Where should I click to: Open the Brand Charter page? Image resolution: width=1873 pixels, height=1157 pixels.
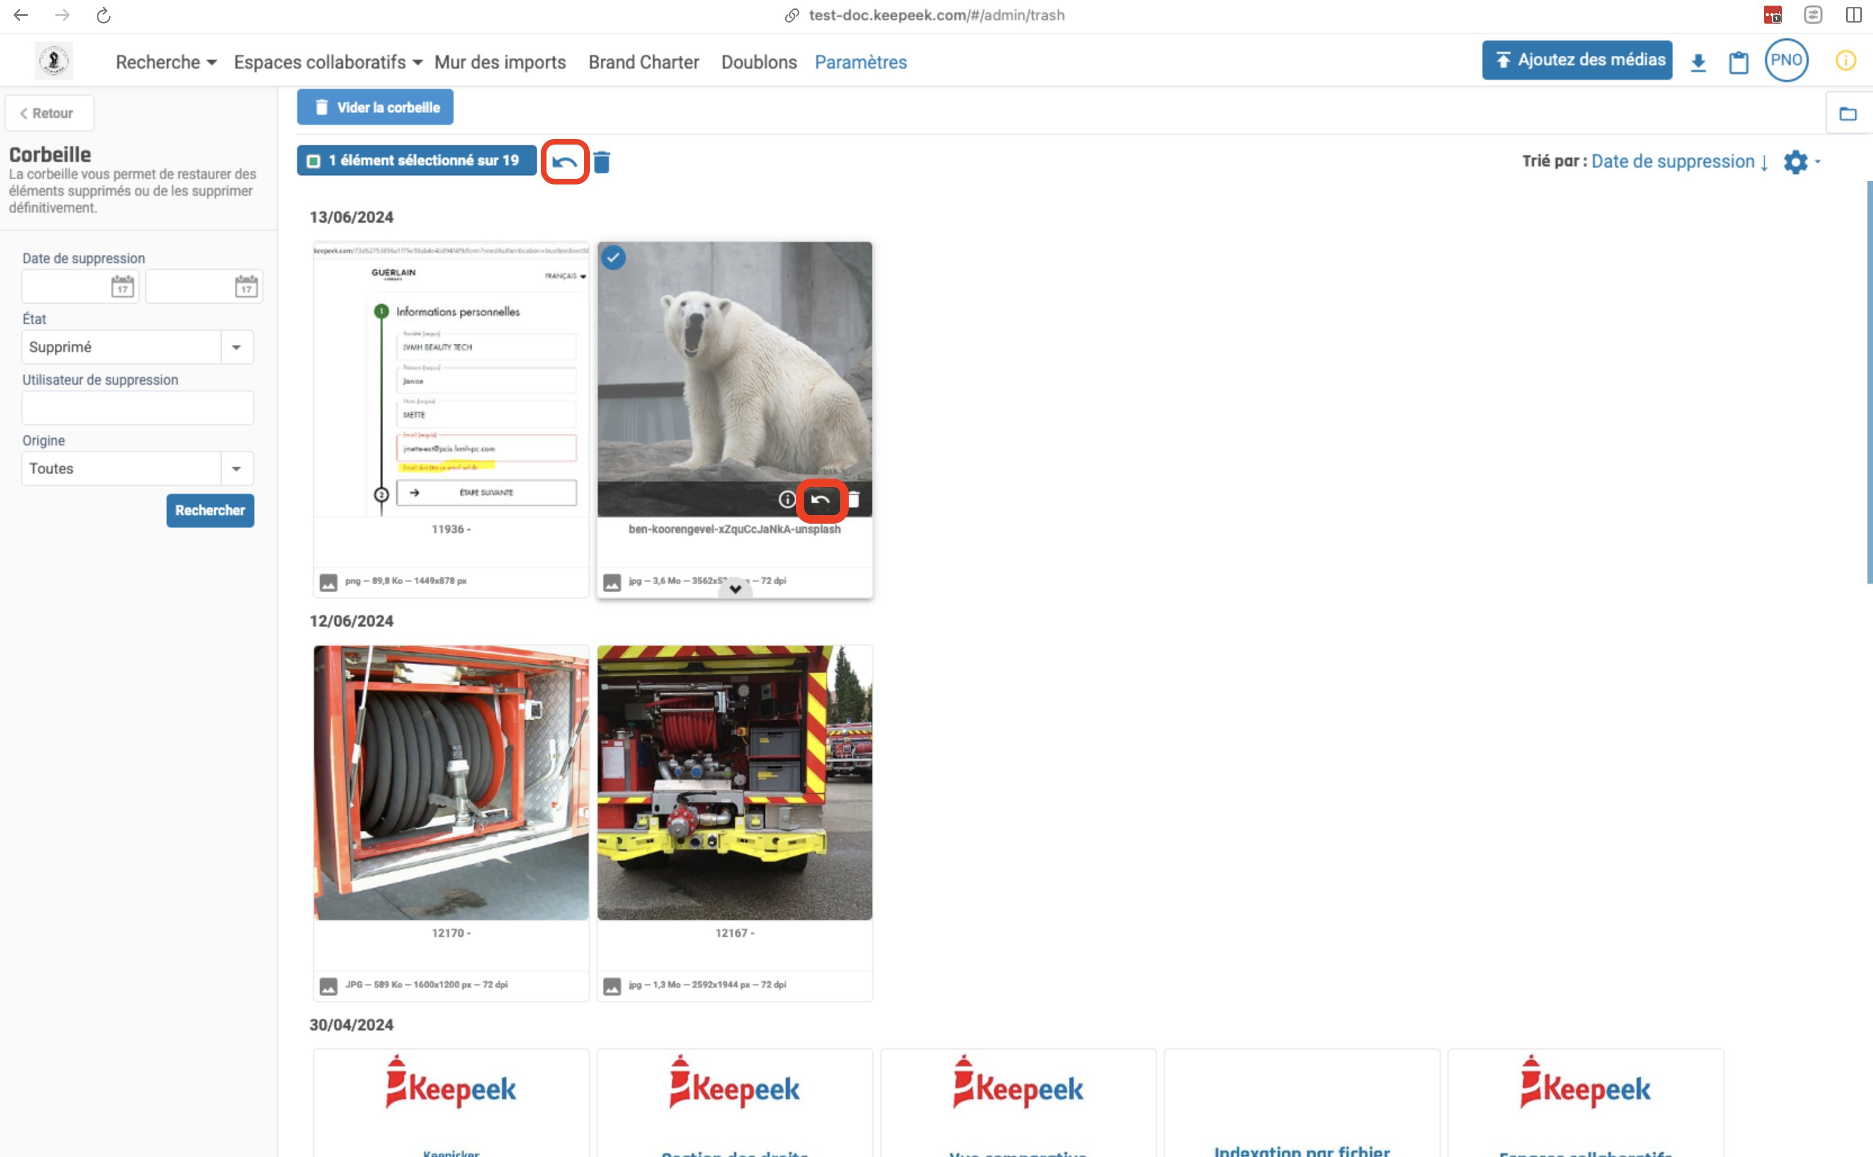tap(644, 62)
